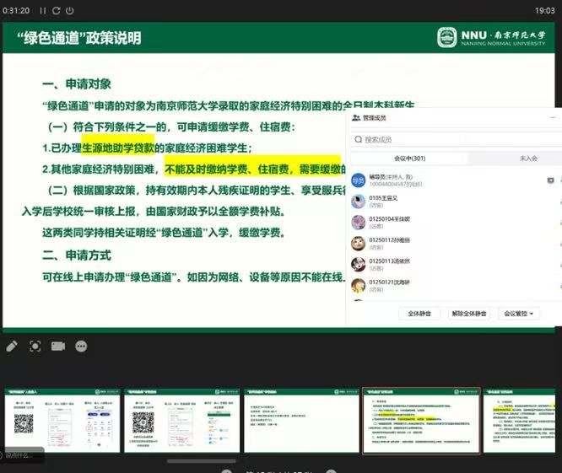562x473 pixels.
Task: Click the thumbnail strip horizontal scrollbar
Action: [201, 461]
